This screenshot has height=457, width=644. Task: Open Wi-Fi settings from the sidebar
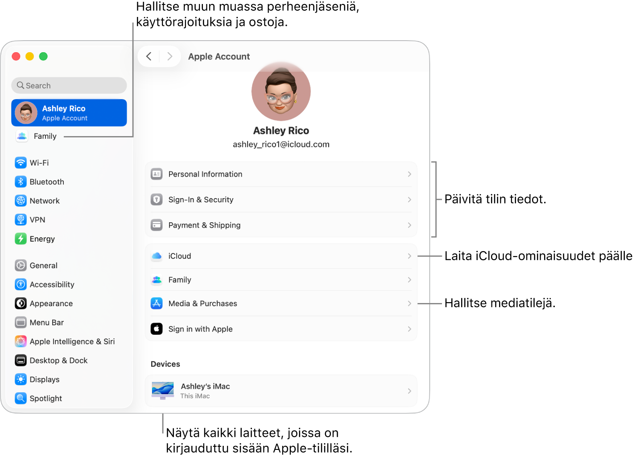pos(39,162)
